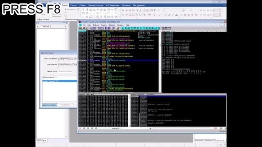The height and width of the screenshot is (147, 262).
Task: Open Всё tab at bottom of left panel
Action: coord(45,141)
